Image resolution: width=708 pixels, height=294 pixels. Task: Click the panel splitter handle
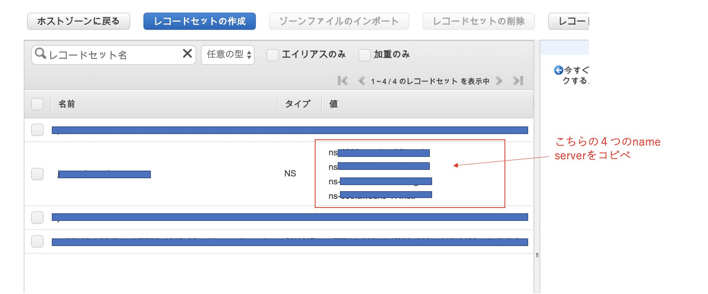coord(537,255)
